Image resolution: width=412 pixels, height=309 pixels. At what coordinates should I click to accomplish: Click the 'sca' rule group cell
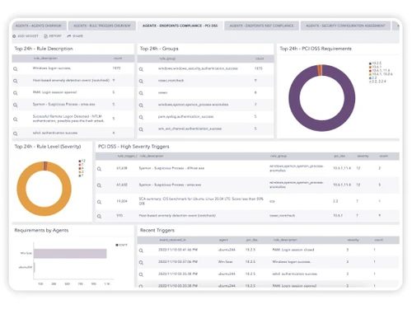(x=272, y=201)
